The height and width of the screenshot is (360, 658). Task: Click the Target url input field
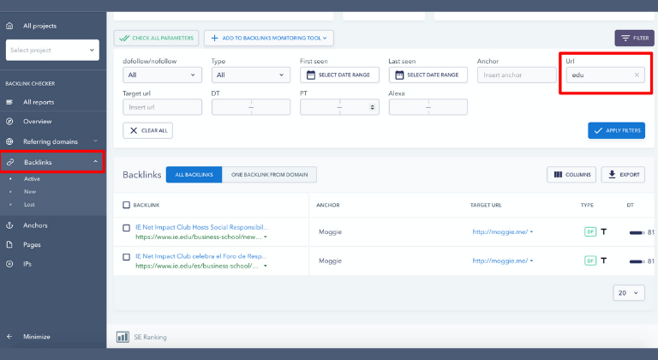click(162, 107)
